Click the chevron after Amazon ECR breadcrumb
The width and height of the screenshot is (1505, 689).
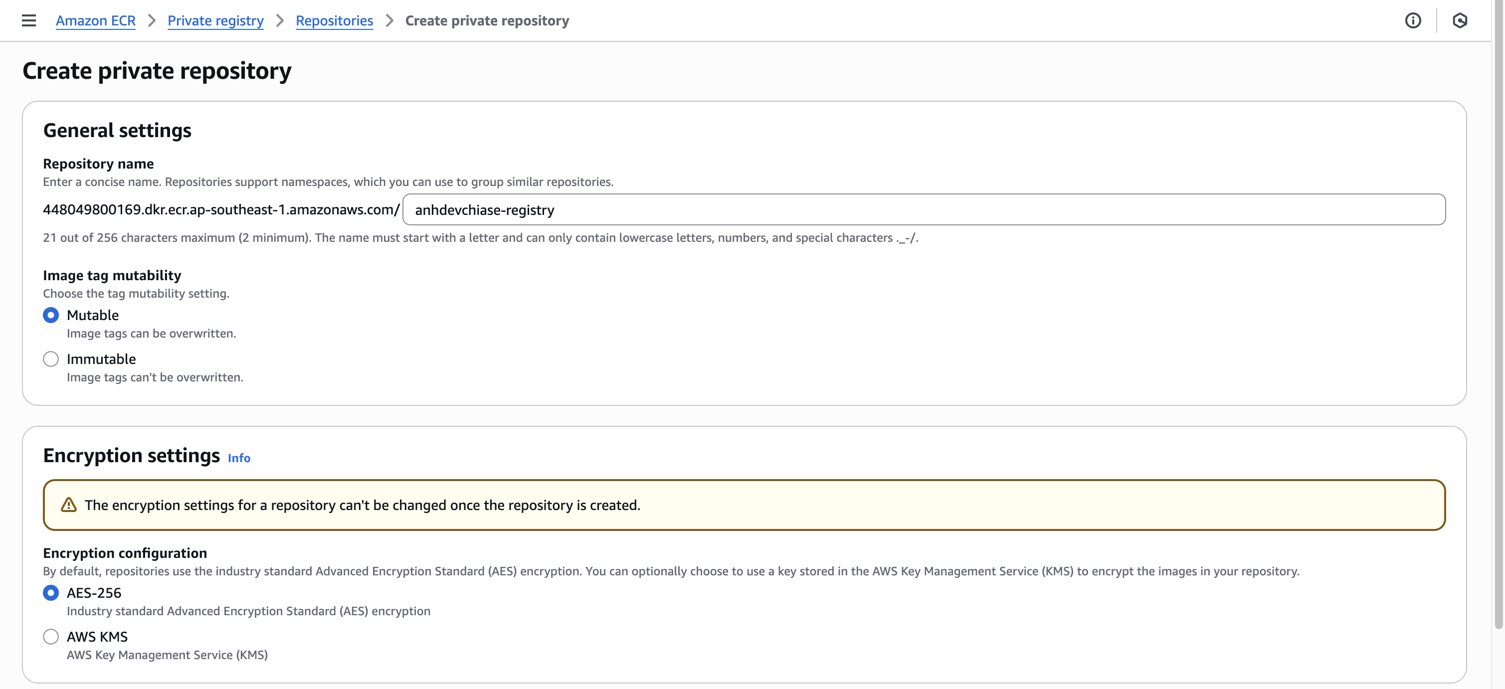[152, 20]
